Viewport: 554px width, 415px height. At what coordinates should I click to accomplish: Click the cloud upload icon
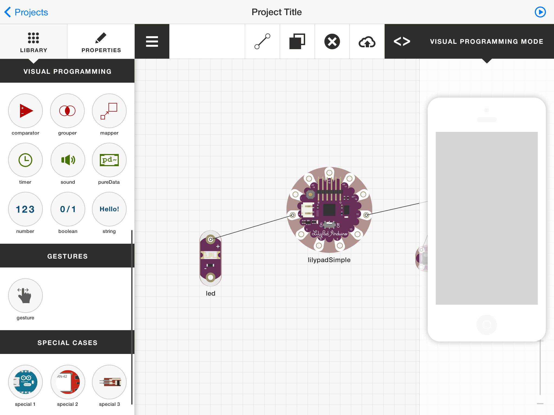367,41
